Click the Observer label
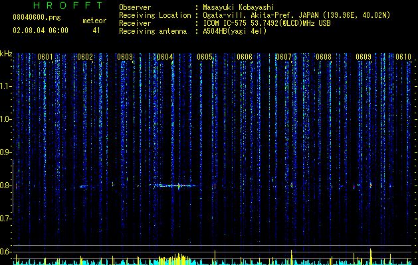Screen dimensions: 418x265 pos(135,7)
